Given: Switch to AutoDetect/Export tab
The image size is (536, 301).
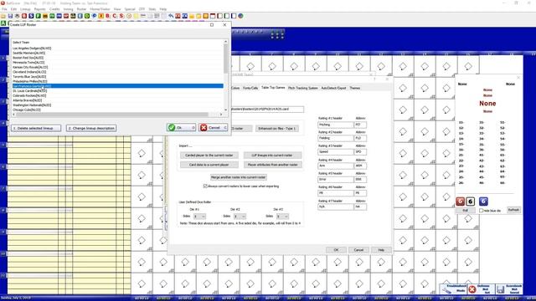Looking at the screenshot, I should pos(333,88).
